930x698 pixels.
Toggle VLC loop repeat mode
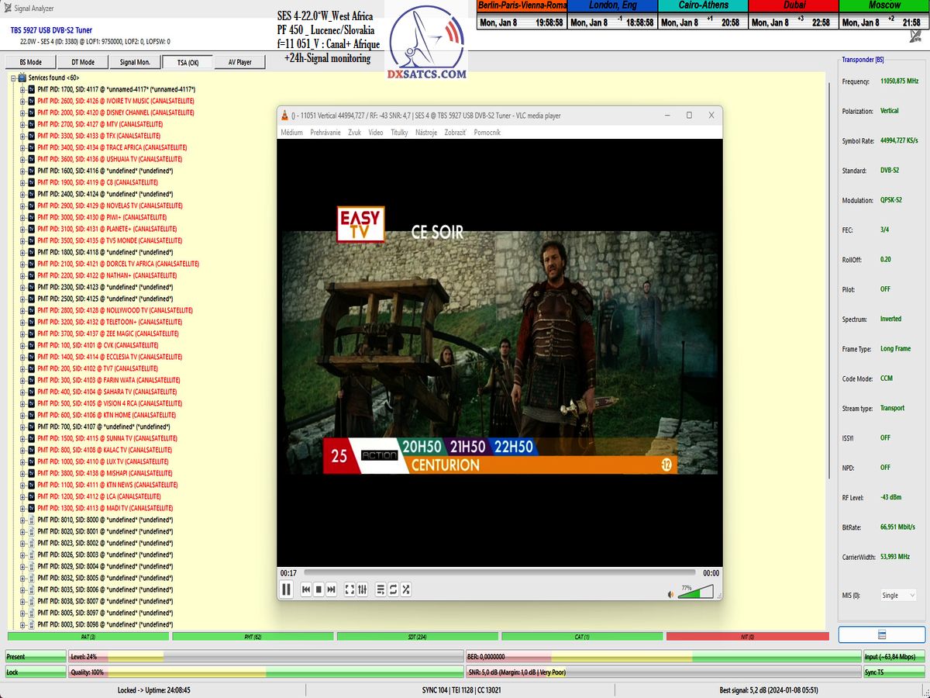coord(393,590)
